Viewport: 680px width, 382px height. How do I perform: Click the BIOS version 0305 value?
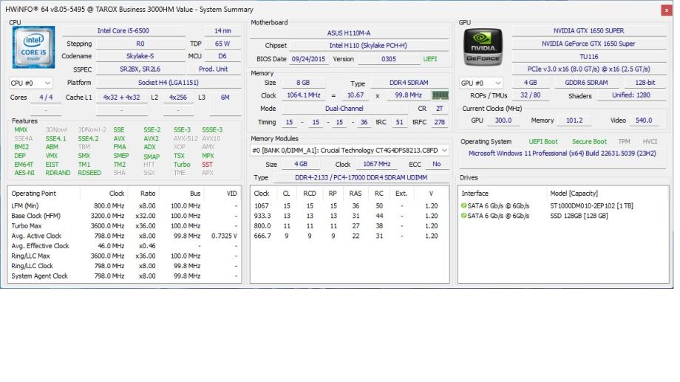click(x=389, y=59)
